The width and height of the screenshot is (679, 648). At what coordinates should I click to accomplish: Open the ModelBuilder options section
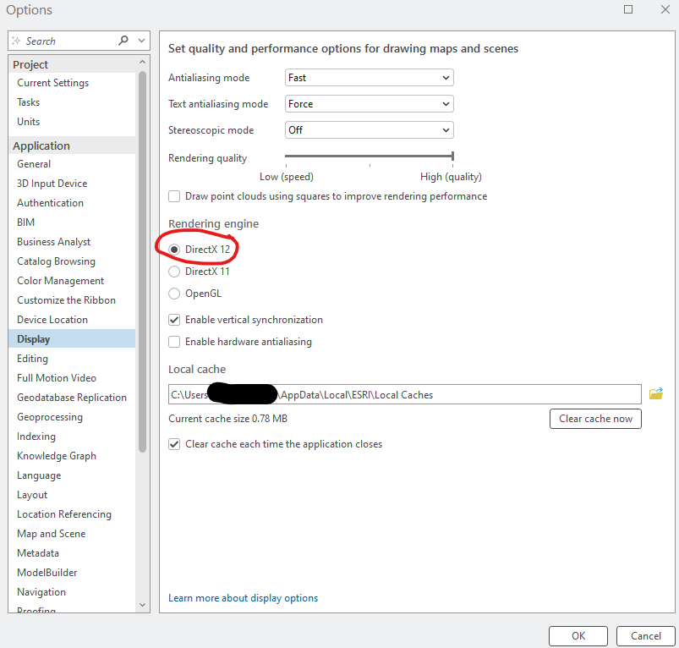point(47,572)
